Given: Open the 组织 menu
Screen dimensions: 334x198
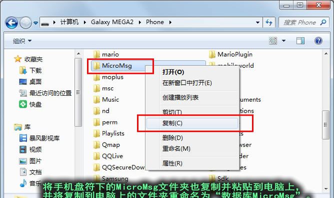Looking at the screenshot, I should (x=22, y=41).
